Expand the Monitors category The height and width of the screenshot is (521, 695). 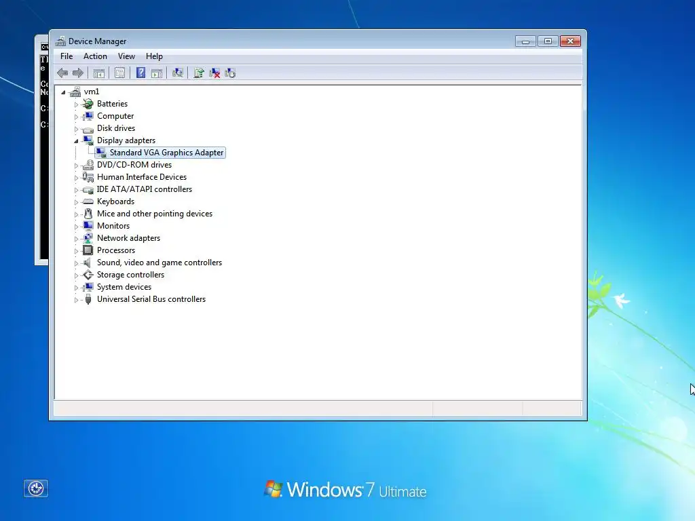[x=76, y=227]
